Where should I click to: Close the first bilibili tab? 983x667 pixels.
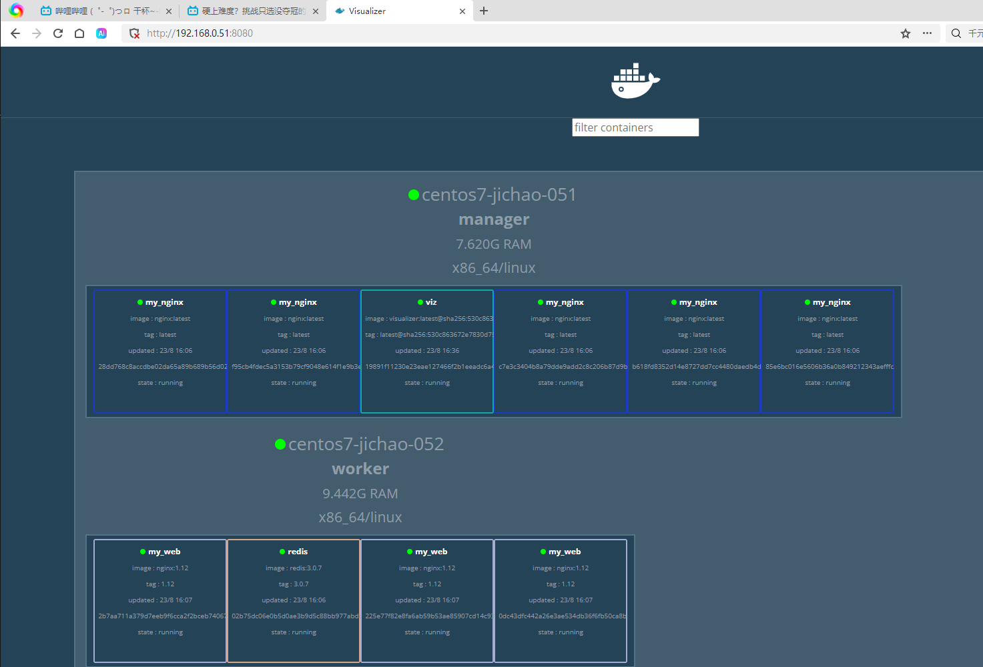(x=168, y=11)
